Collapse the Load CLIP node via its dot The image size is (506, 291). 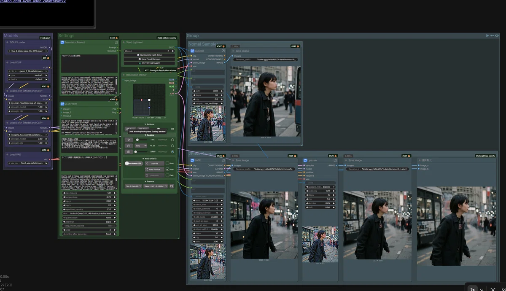[x=8, y=62]
